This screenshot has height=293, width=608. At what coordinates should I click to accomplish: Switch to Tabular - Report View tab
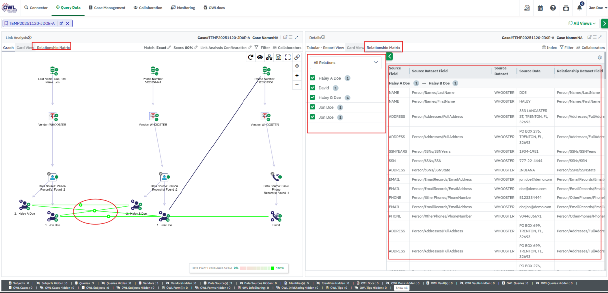point(325,48)
